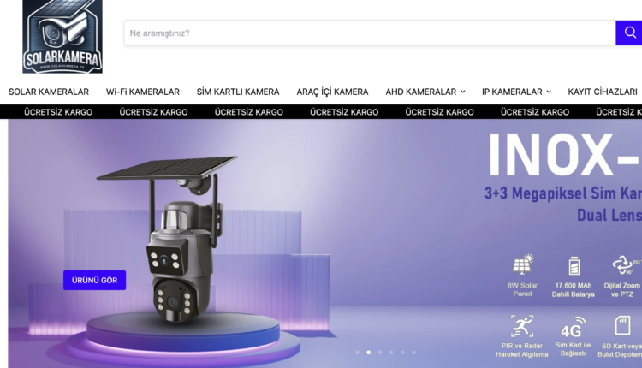Click the Solarkamera logo
642x368 pixels.
(62, 36)
